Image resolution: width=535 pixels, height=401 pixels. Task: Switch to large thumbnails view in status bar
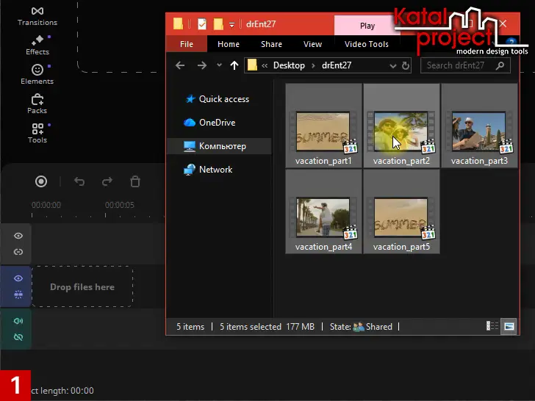509,326
